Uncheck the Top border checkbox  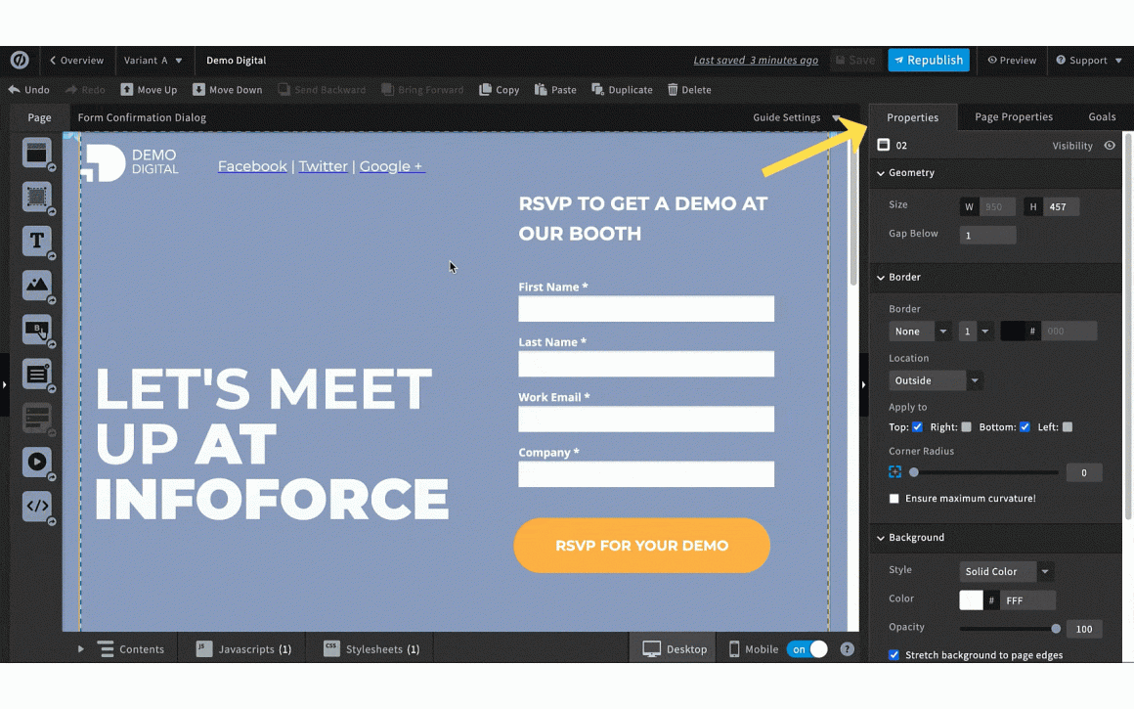[x=917, y=427]
